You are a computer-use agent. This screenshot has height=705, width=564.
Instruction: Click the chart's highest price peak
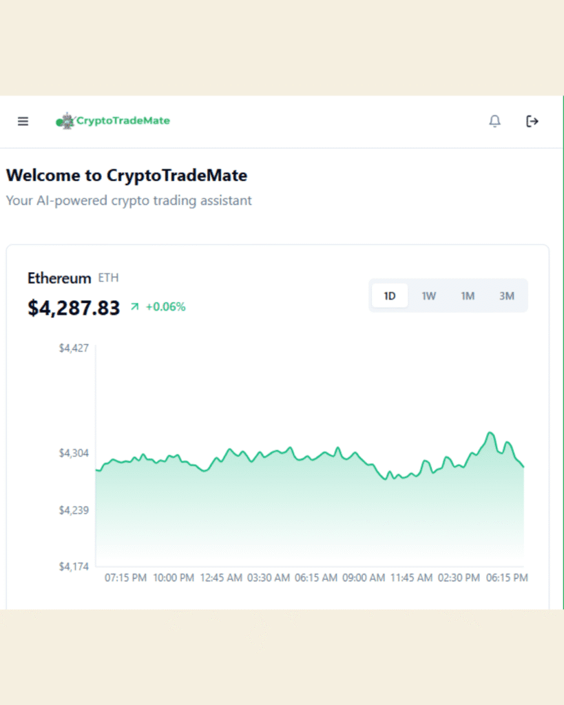pyautogui.click(x=490, y=433)
